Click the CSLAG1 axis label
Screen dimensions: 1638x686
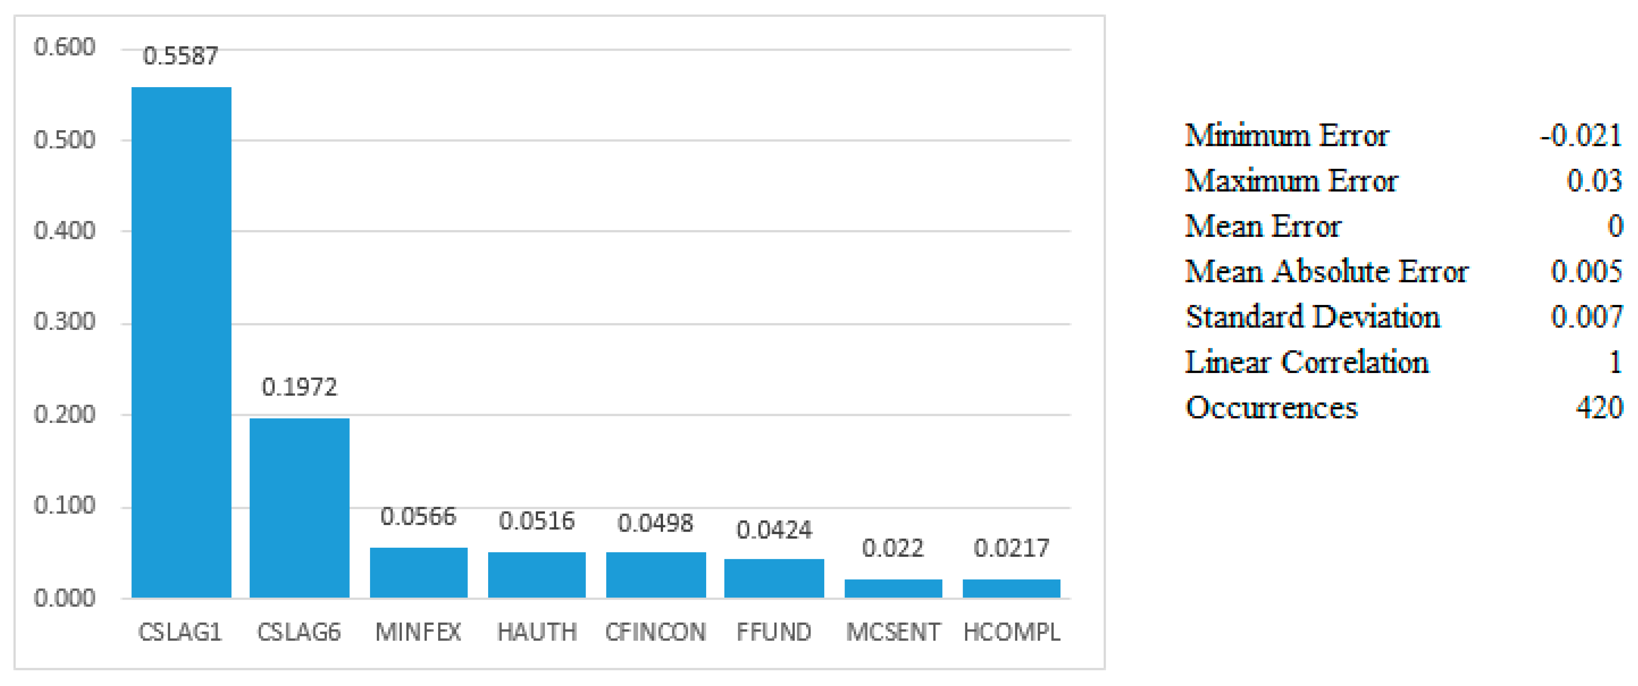pos(181,632)
